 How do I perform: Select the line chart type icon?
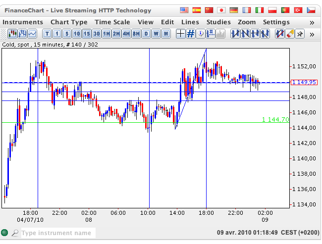tap(32, 34)
